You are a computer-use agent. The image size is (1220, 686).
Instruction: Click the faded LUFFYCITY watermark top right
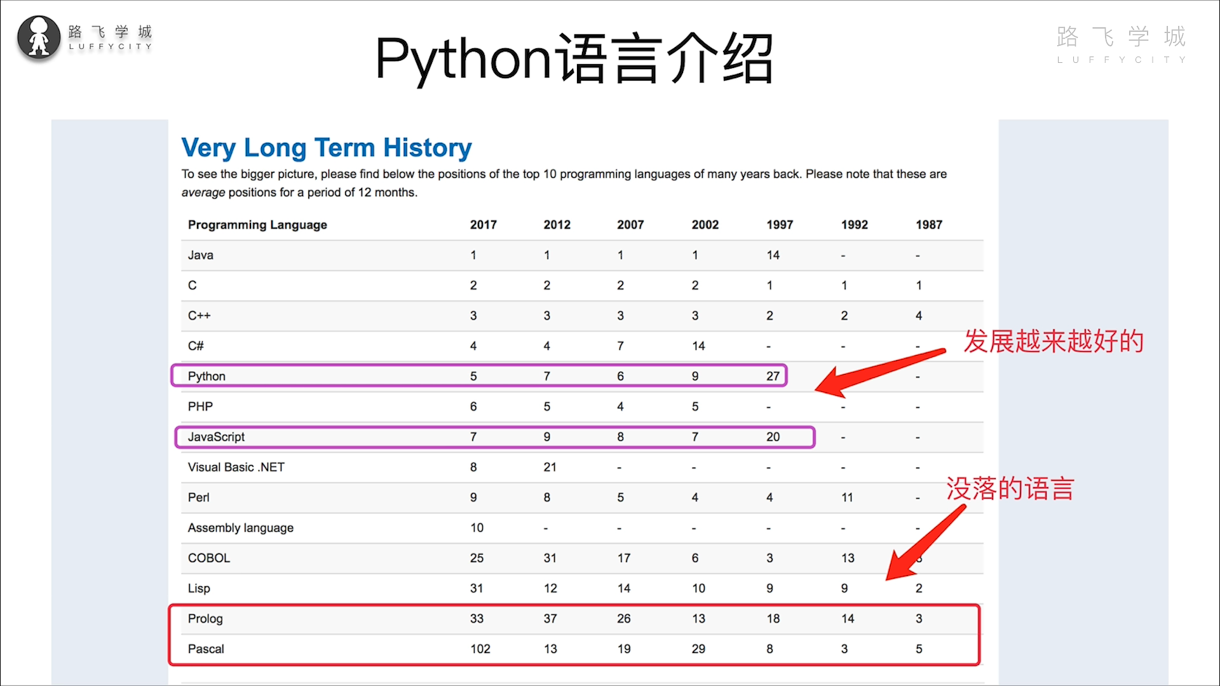(1120, 36)
